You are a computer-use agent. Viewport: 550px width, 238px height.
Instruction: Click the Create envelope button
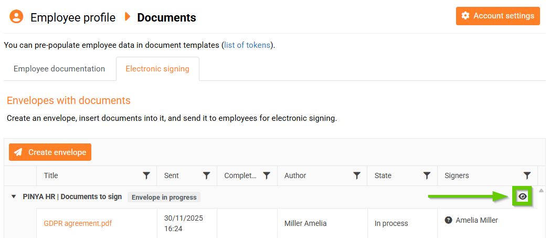(x=50, y=152)
